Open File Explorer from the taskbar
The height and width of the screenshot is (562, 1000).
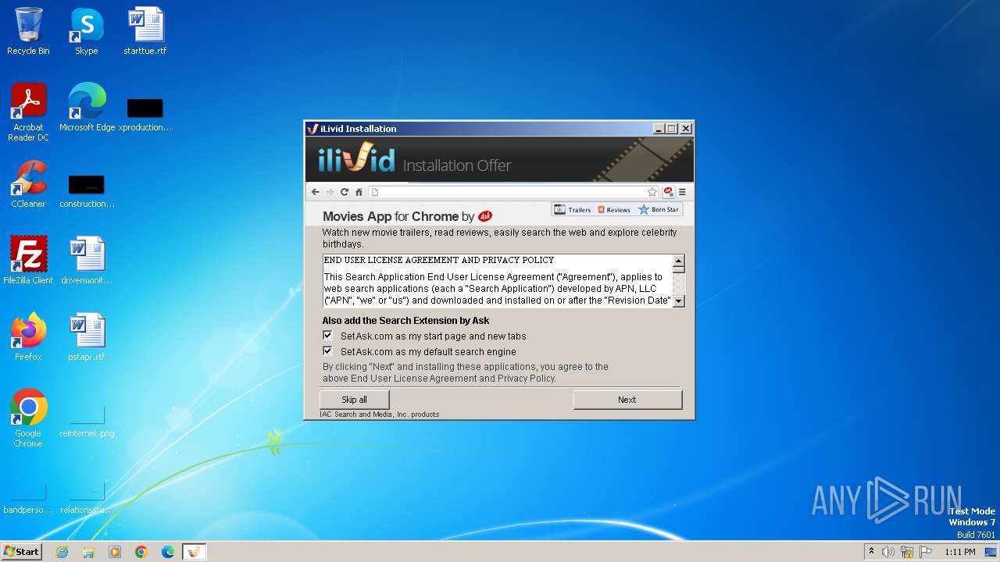pyautogui.click(x=88, y=552)
